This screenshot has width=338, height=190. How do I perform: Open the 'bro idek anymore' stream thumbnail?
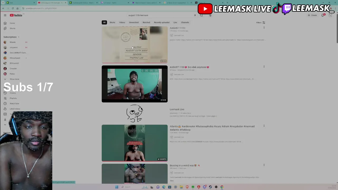[x=135, y=84]
